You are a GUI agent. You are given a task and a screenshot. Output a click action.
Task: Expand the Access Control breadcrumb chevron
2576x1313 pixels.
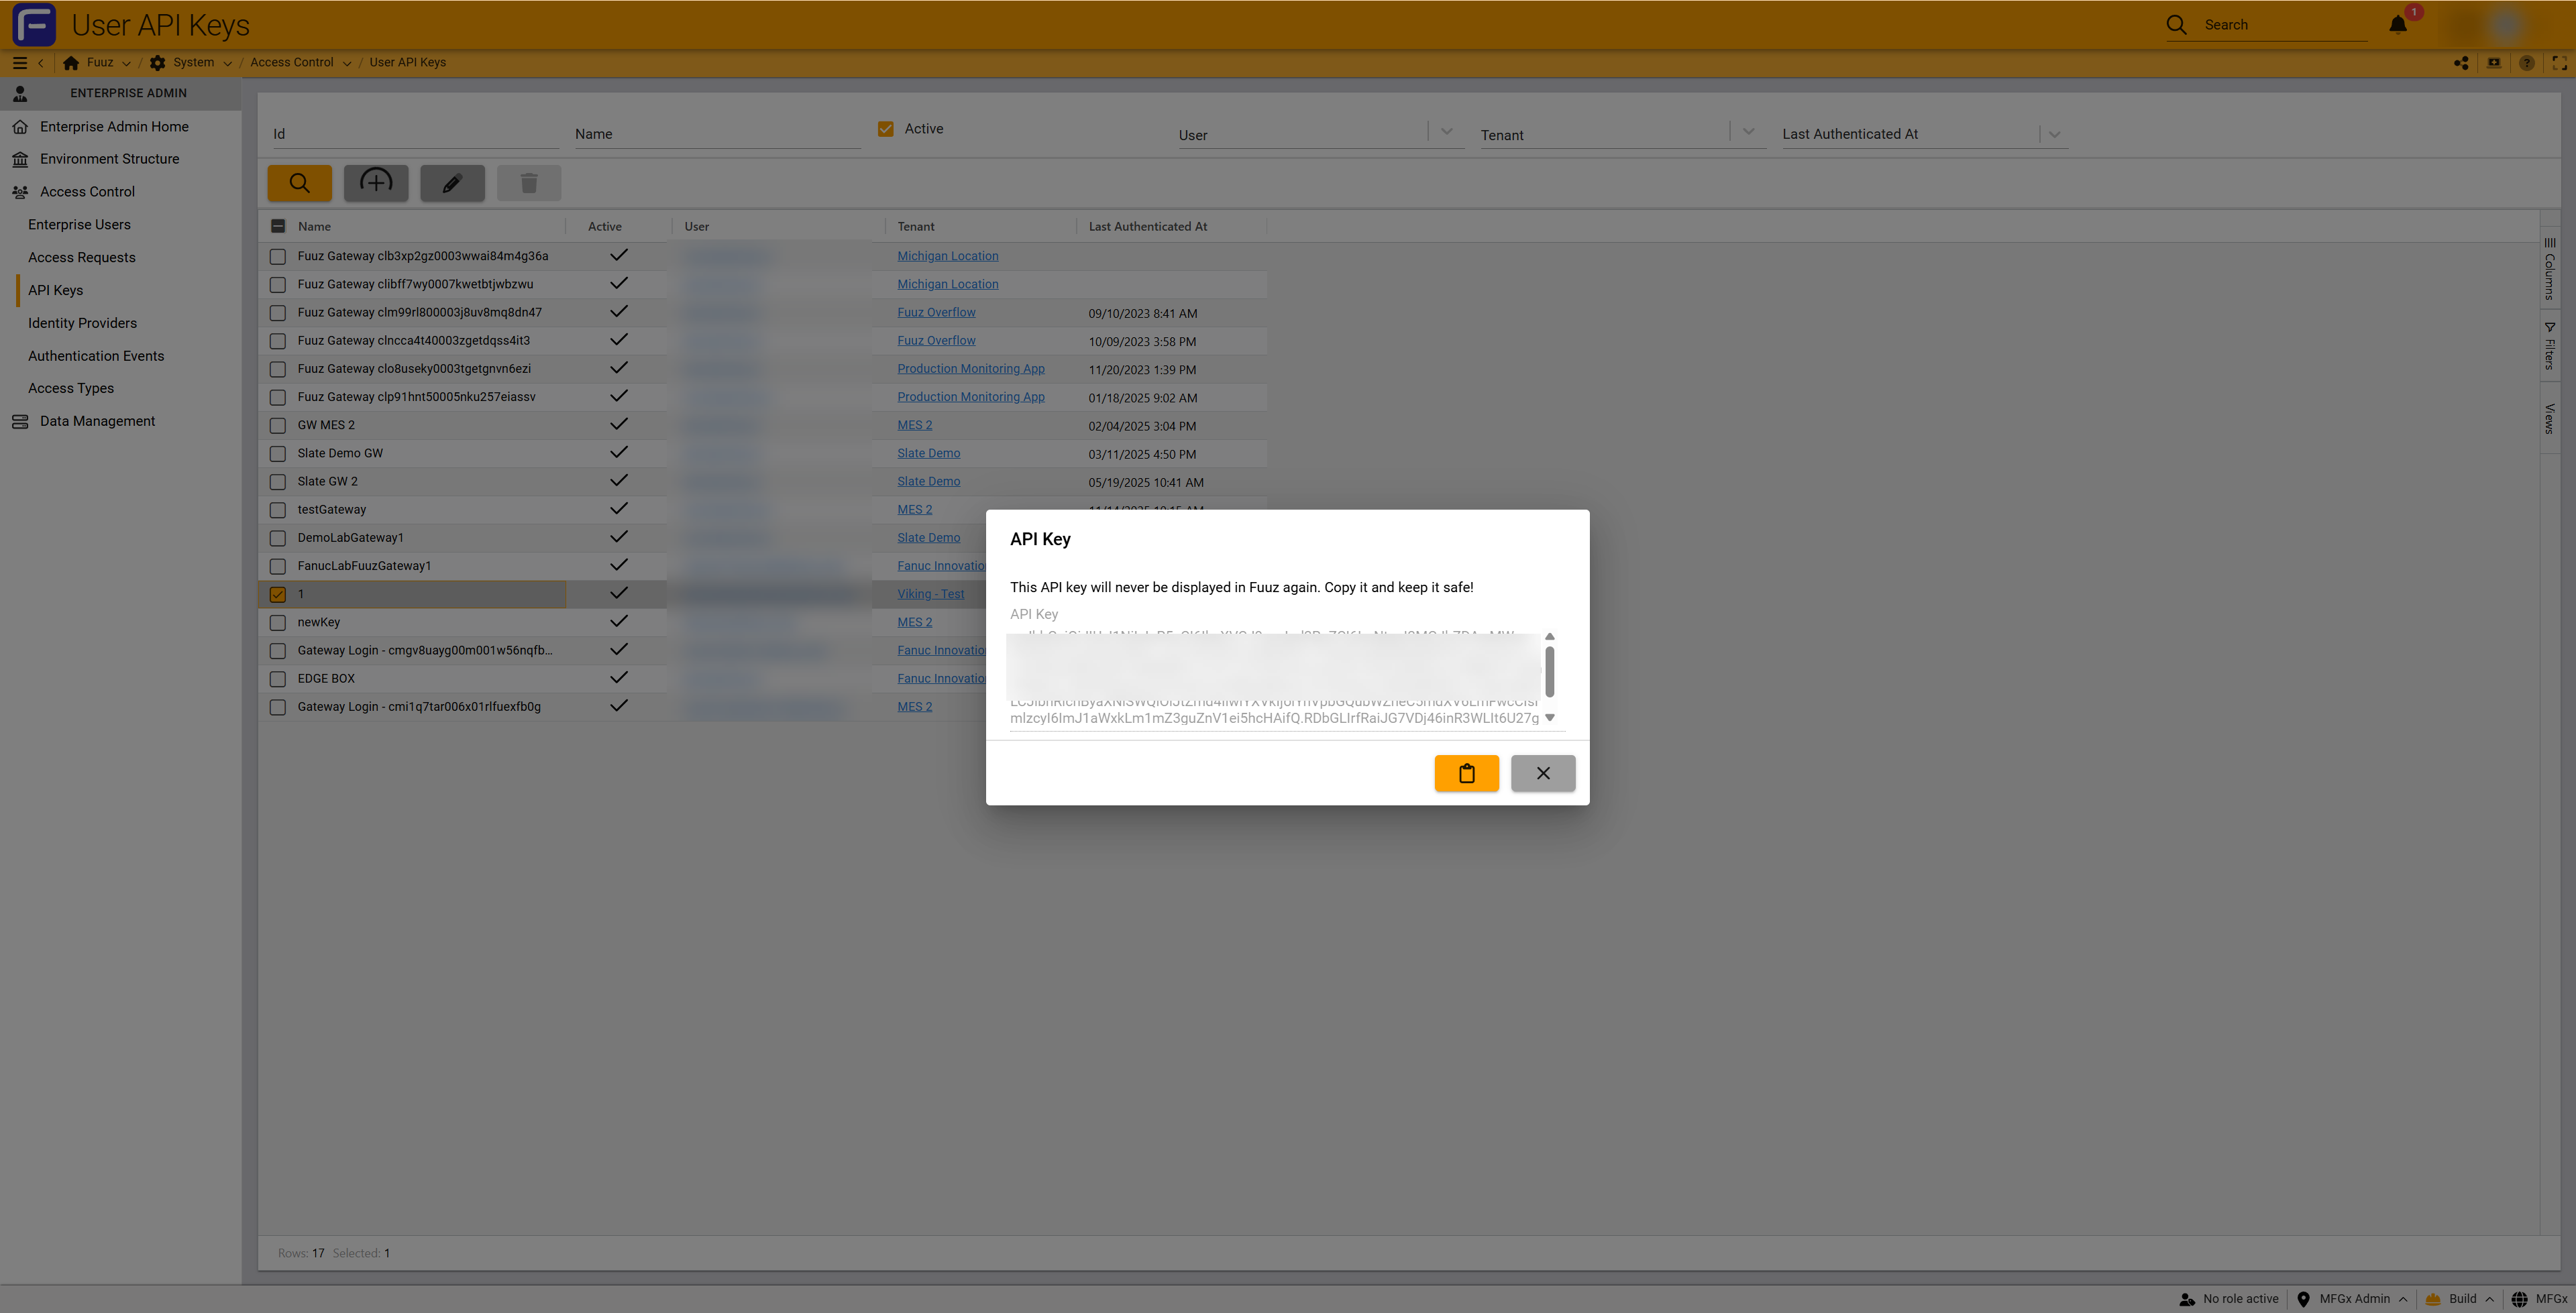coord(347,63)
